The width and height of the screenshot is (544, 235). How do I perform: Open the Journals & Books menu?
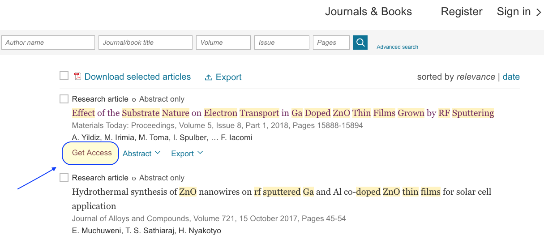tap(368, 12)
